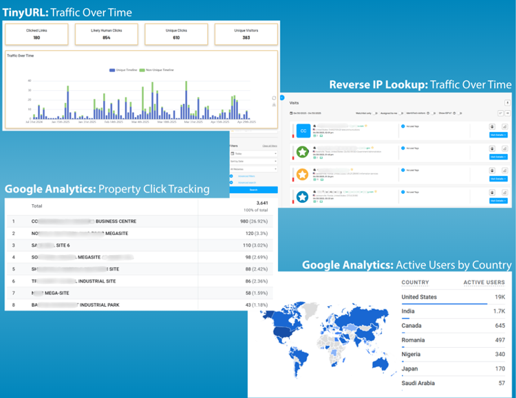Open stats chart icon on orange star row
516x398 pixels.
(x=504, y=170)
